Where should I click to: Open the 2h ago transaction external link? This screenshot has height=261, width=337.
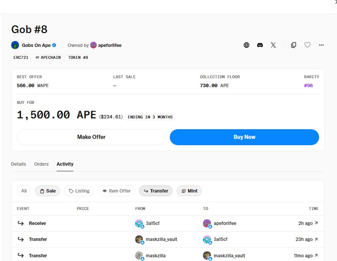click(x=316, y=223)
